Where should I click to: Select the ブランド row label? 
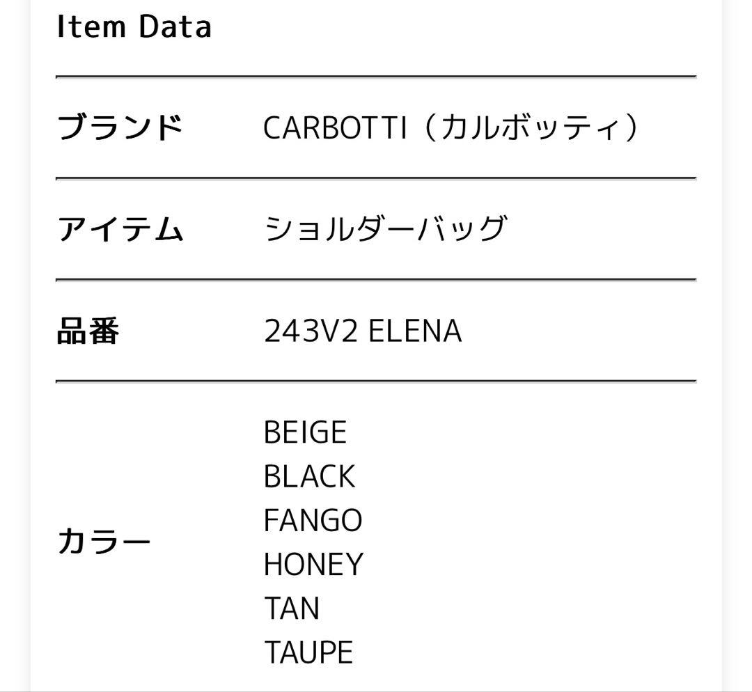pyautogui.click(x=120, y=127)
